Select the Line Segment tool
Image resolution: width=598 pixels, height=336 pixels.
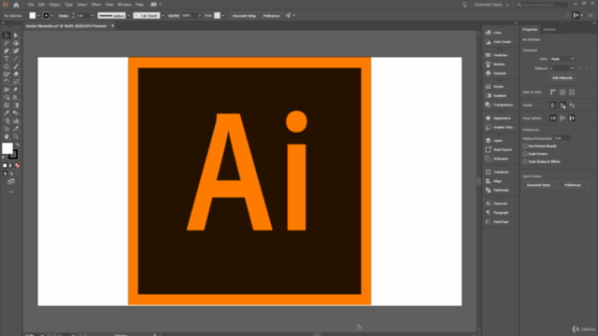16,59
